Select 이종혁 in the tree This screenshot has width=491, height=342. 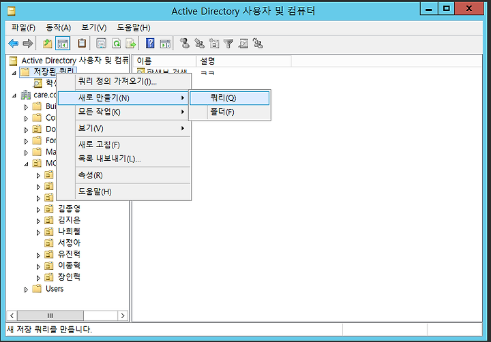coord(69,266)
